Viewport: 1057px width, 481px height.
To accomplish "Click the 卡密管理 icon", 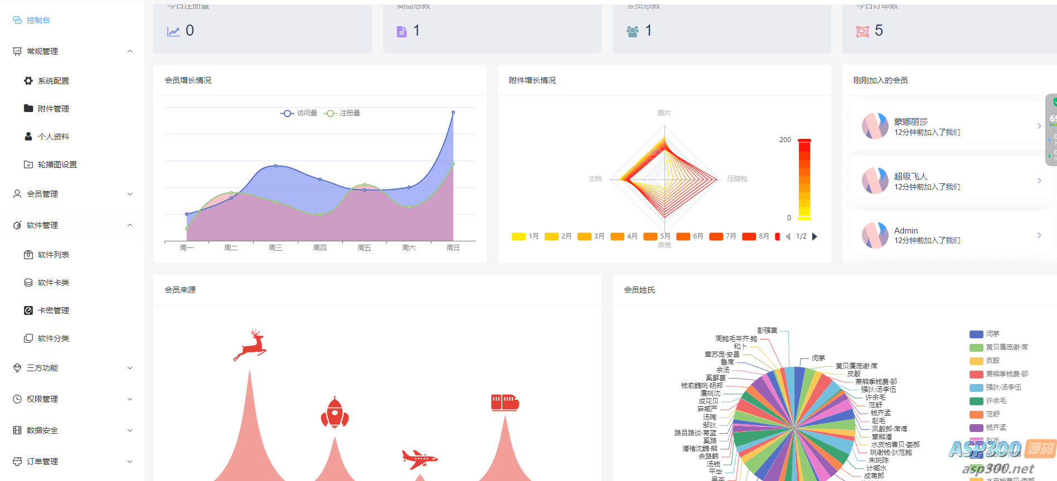I will tap(28, 310).
